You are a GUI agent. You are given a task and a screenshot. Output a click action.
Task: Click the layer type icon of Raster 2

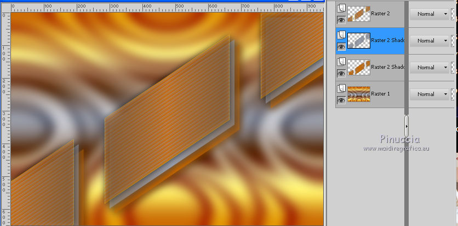click(x=341, y=8)
